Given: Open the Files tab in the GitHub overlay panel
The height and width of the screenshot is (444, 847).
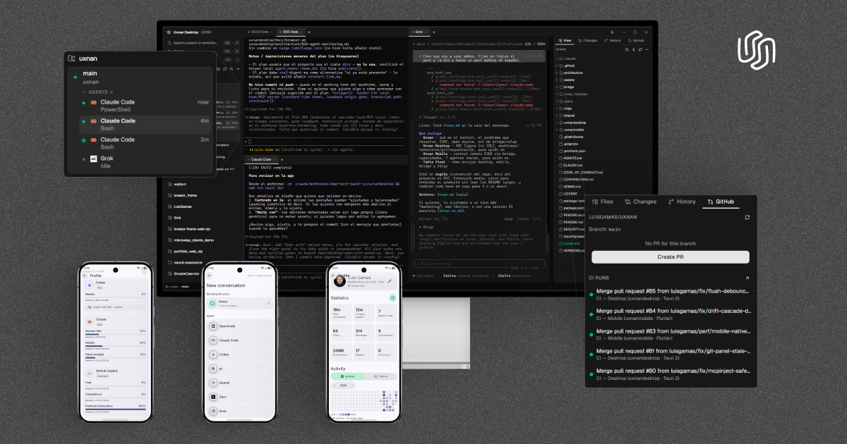Looking at the screenshot, I should pos(603,202).
